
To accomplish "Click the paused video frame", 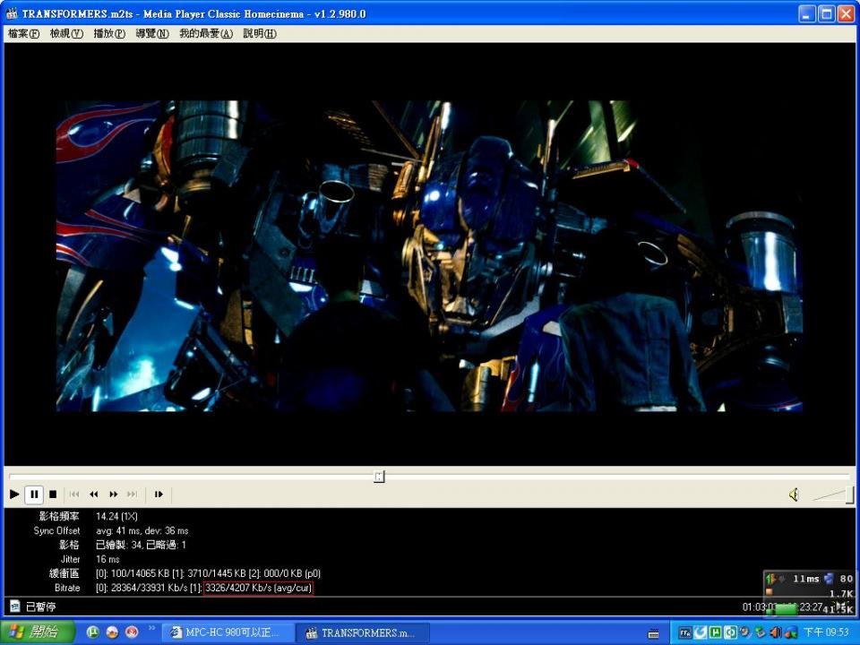I will coord(429,255).
